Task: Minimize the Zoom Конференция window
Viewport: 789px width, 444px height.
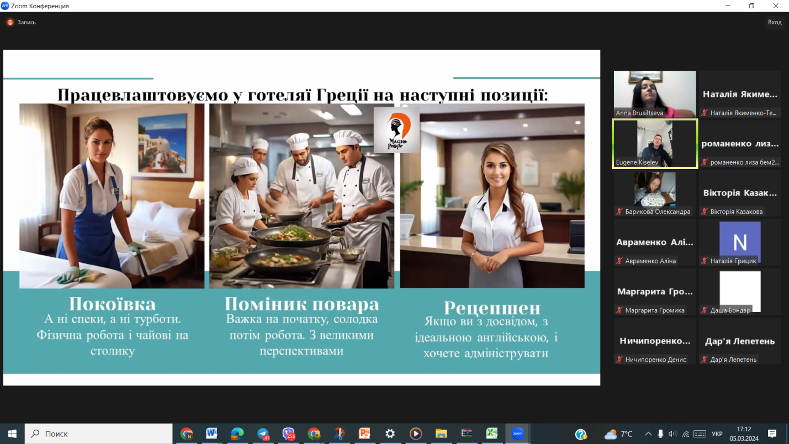Action: click(x=727, y=6)
